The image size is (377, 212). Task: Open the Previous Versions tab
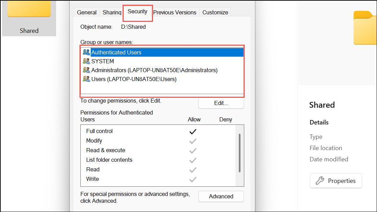[175, 12]
